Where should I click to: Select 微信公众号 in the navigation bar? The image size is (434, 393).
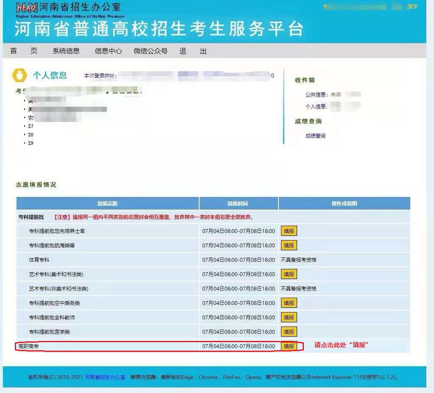150,51
